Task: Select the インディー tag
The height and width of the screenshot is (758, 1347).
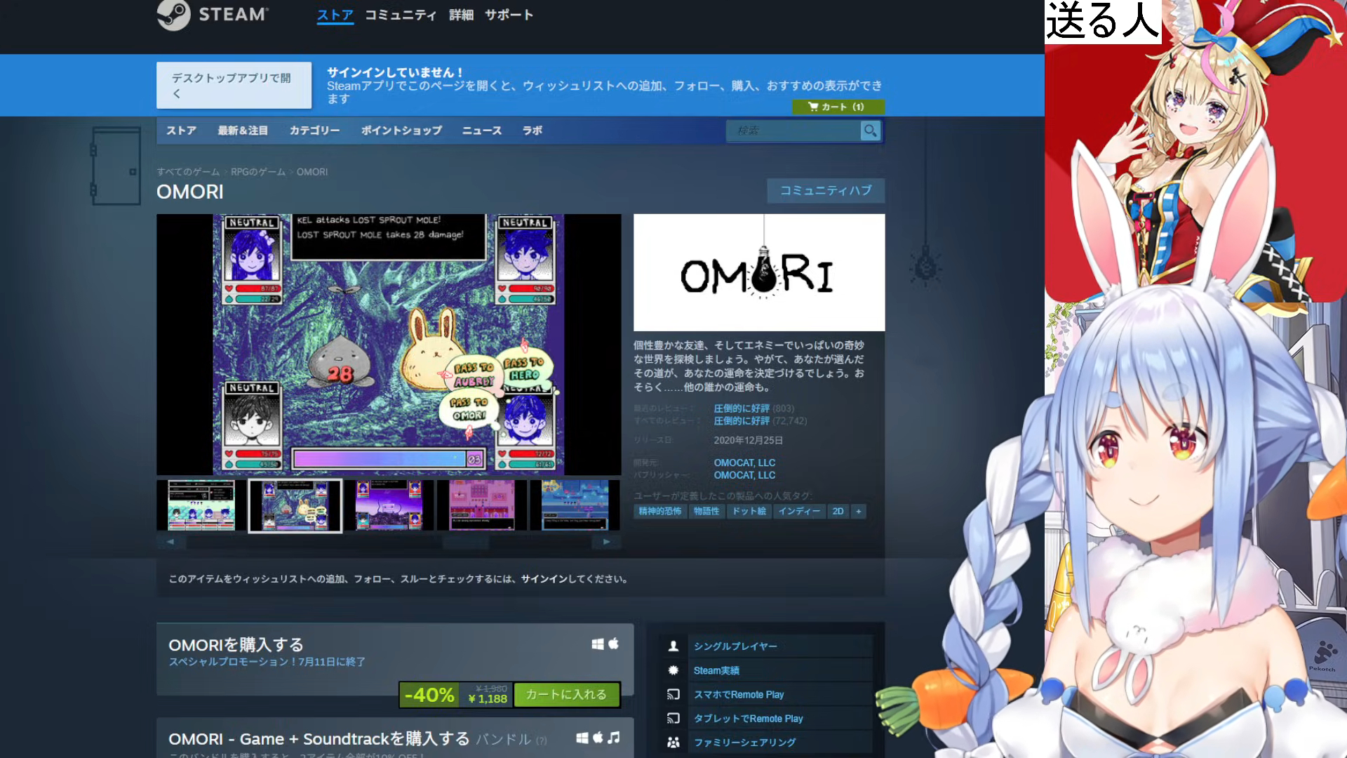Action: click(799, 511)
